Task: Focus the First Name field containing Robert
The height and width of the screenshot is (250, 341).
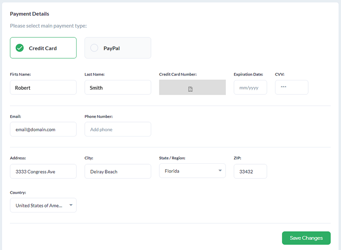Action: [x=43, y=88]
